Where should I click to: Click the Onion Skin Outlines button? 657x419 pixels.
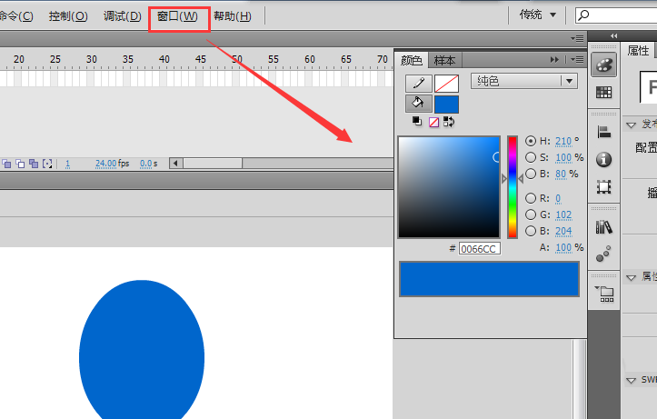(x=20, y=164)
